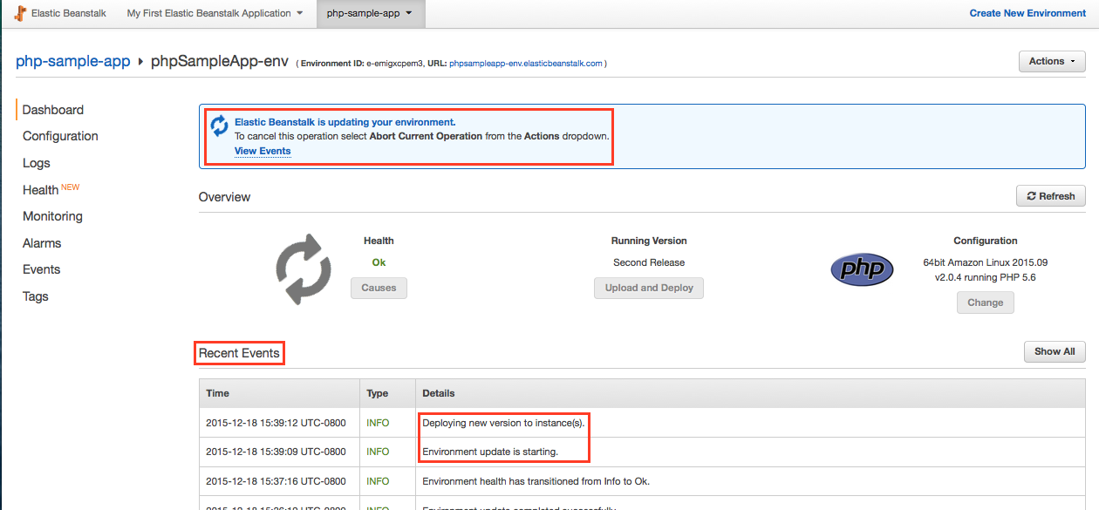Viewport: 1099px width, 510px height.
Task: Click the php-sample-app breadcrumb link
Action: (73, 61)
